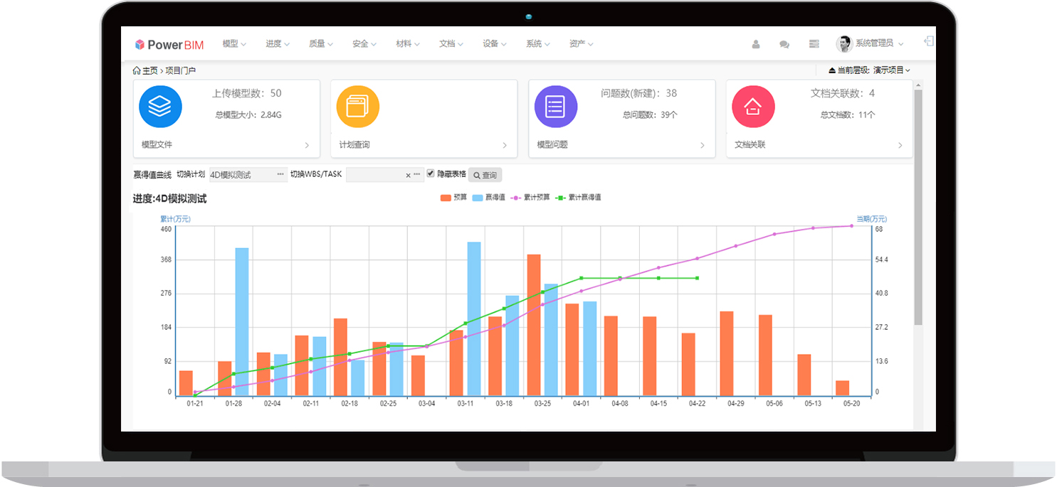Open the 切换计划 ellipsis selector
This screenshot has height=487, width=1057.
coord(280,174)
